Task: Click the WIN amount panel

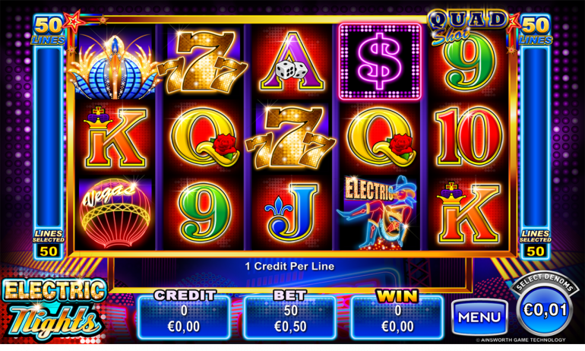Action: 397,316
